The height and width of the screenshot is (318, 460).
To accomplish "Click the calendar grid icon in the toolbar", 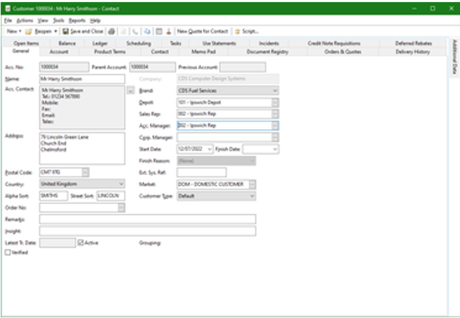I will coord(159,31).
